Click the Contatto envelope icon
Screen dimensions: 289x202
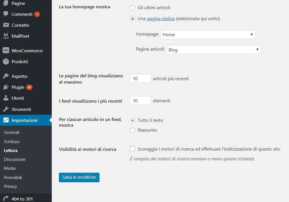5,25
